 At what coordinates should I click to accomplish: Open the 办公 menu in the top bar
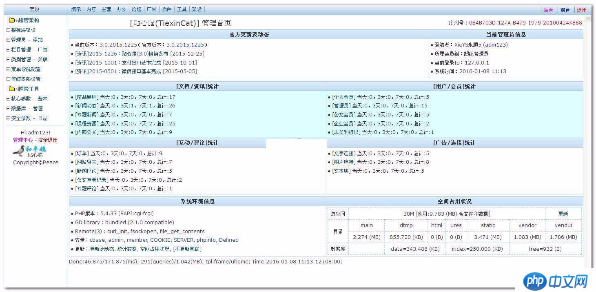[x=121, y=9]
